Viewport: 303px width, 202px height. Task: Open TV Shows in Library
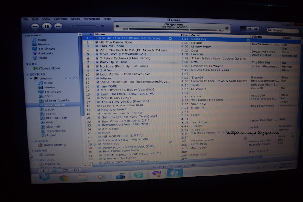46,49
